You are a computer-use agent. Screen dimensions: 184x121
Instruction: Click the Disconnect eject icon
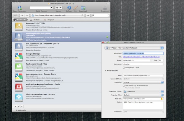pyautogui.click(x=105, y=8)
